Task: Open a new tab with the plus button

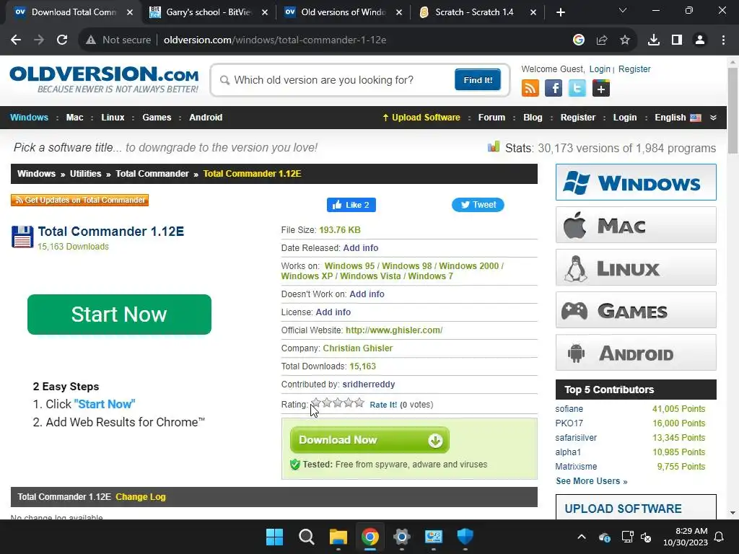Action: tap(560, 12)
